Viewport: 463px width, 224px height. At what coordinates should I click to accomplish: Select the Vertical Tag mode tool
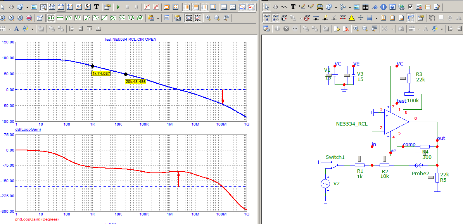point(70,7)
